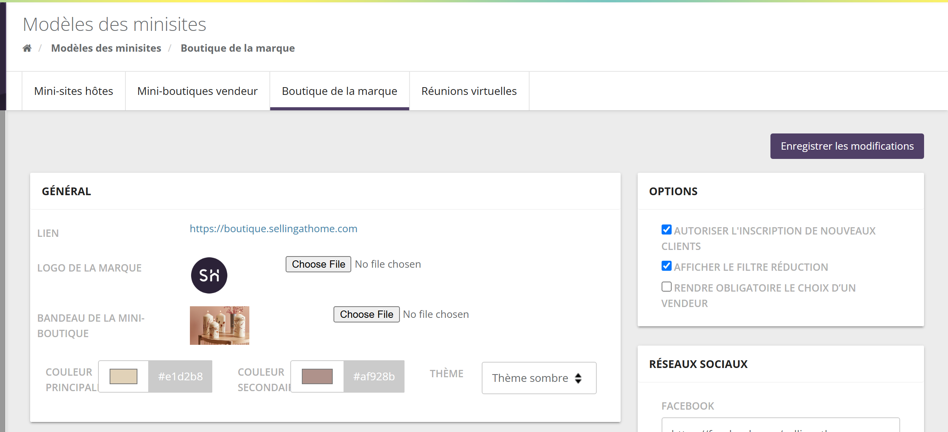Select the Boutique de la marque tab
Viewport: 948px width, 432px height.
click(340, 91)
